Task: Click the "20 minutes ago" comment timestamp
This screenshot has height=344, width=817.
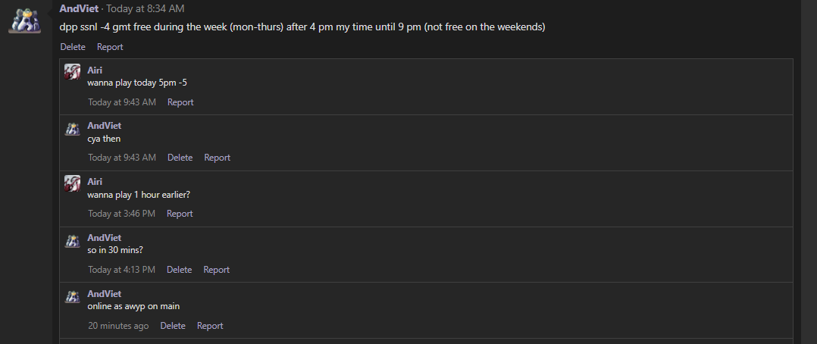Action: [x=118, y=326]
